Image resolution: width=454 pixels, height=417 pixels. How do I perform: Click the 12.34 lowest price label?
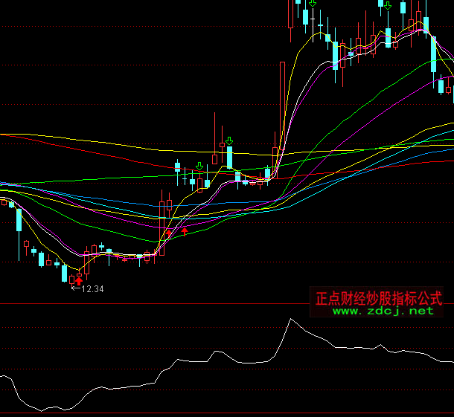click(x=93, y=289)
